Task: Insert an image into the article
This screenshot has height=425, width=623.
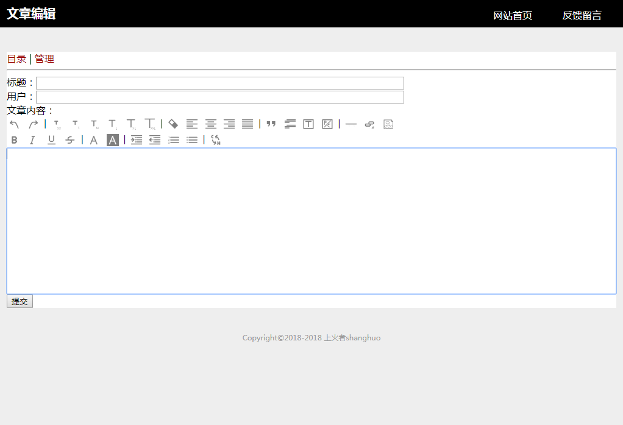Action: [x=388, y=124]
